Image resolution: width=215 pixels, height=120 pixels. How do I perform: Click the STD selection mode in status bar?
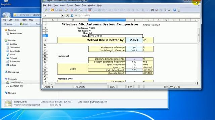[x=130, y=87]
